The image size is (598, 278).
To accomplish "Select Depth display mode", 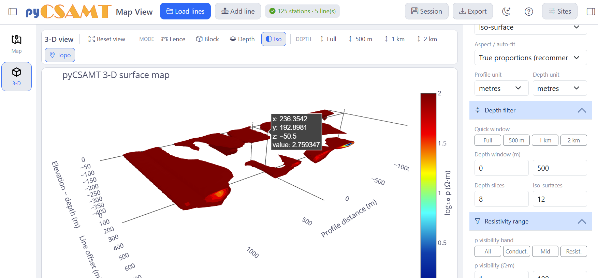I will click(242, 39).
